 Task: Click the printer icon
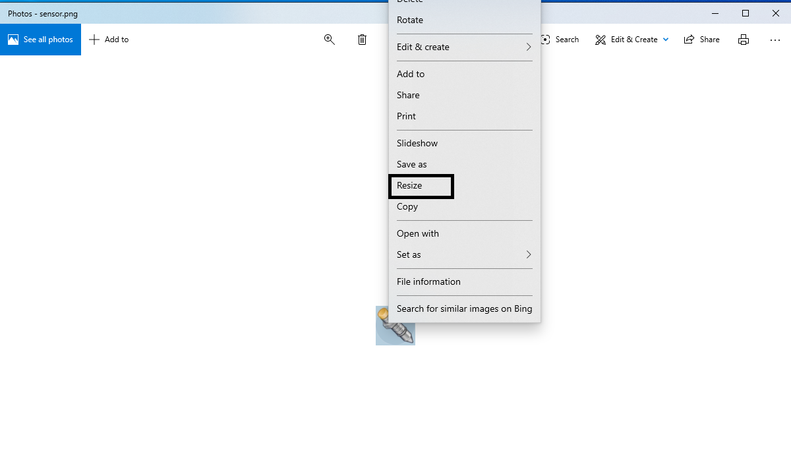744,40
